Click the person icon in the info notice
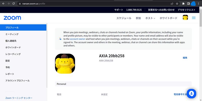Image resolution: width=202 pixels, height=101 pixels. click(x=60, y=39)
